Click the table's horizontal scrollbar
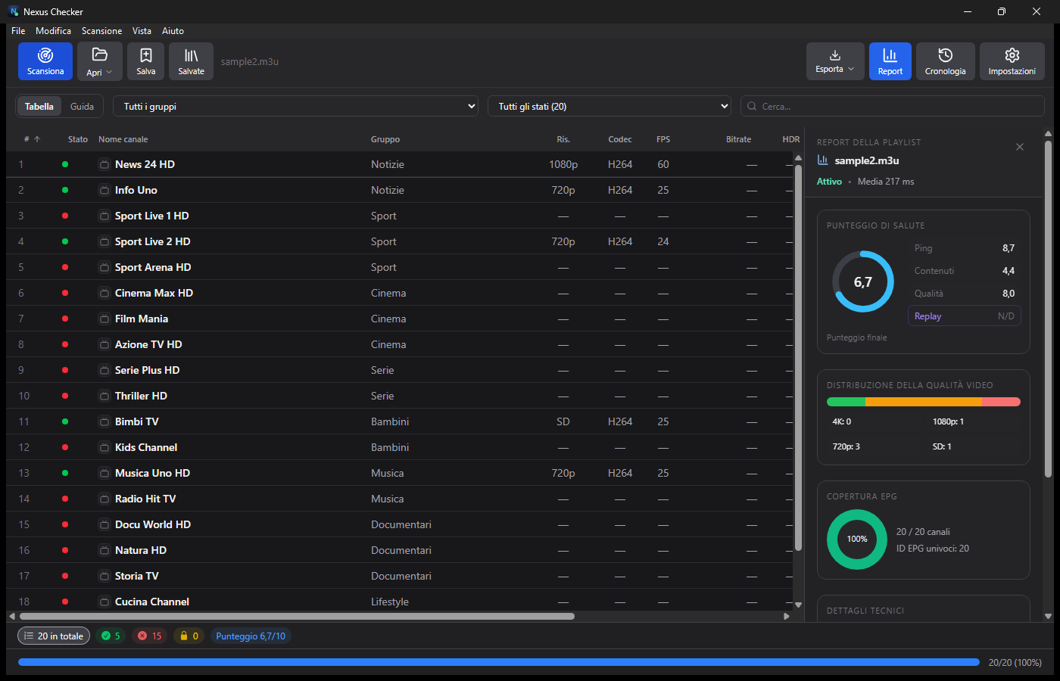This screenshot has height=681, width=1060. (x=298, y=616)
